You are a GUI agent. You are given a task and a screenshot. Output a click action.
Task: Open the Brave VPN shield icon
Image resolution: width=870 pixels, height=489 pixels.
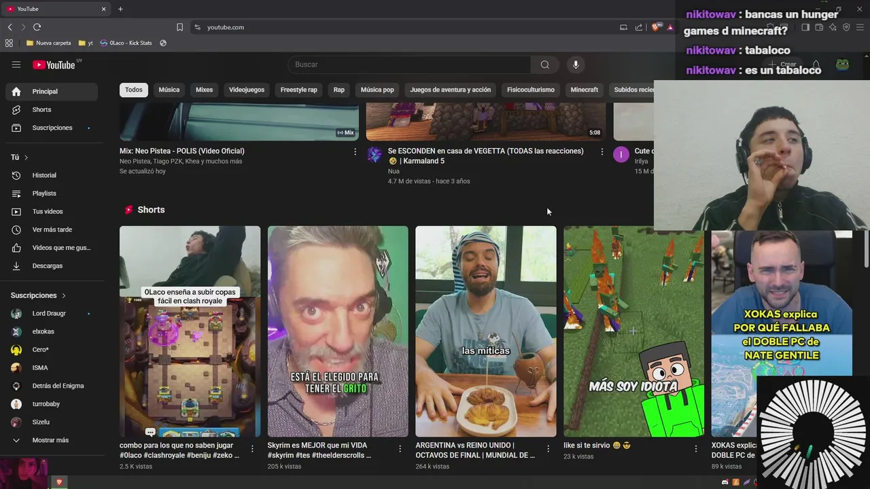846,27
